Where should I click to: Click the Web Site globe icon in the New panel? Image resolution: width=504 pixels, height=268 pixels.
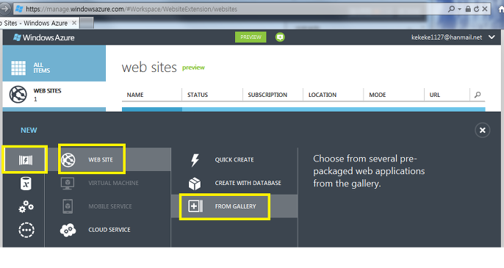(68, 160)
